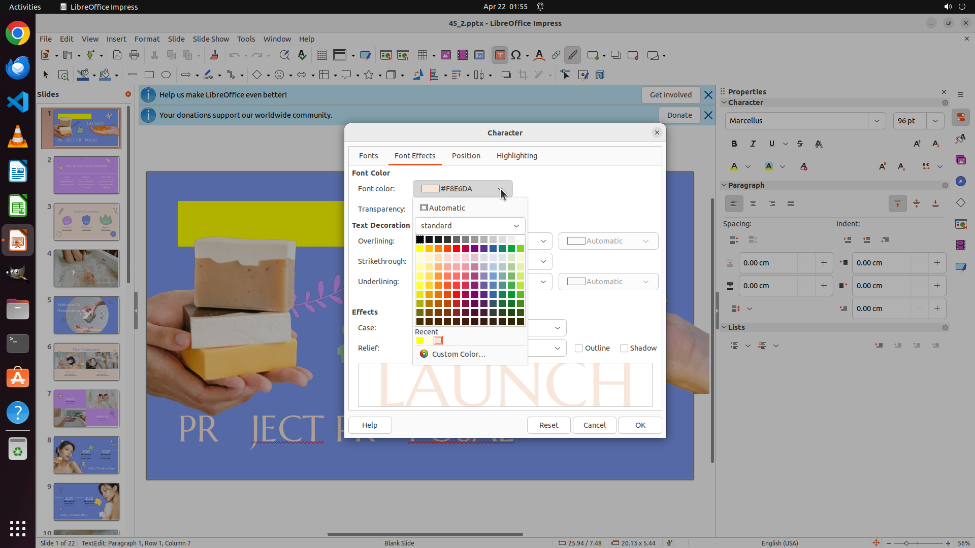
Task: Open the standard palette dropdown
Action: (x=470, y=226)
